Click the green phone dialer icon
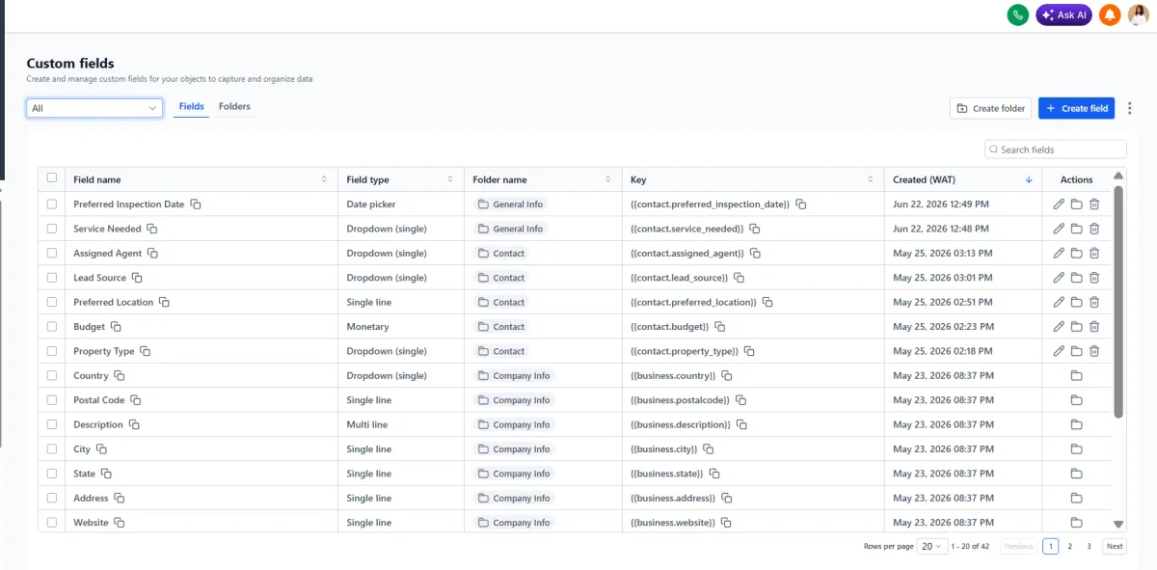Image resolution: width=1157 pixels, height=570 pixels. click(1017, 14)
